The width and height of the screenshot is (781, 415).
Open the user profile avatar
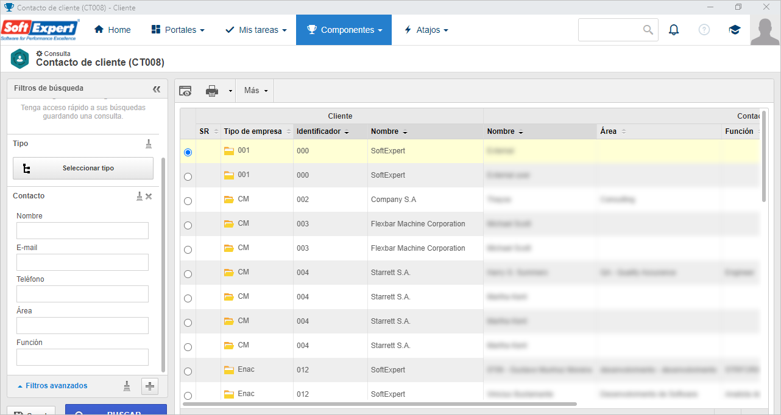[x=765, y=30]
